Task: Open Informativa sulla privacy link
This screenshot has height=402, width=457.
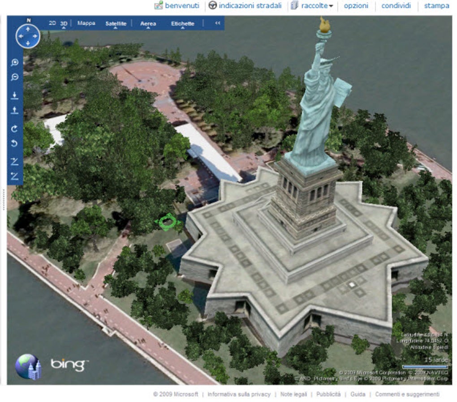Action: coord(239,394)
